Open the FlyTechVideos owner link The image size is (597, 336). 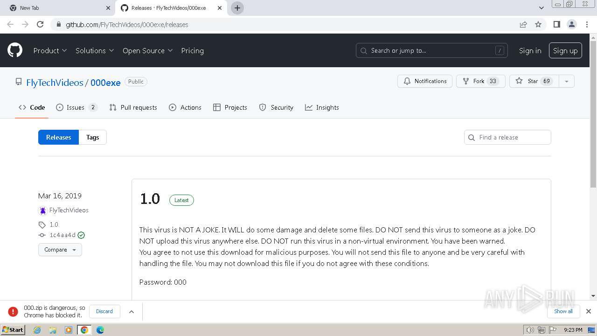pos(55,83)
